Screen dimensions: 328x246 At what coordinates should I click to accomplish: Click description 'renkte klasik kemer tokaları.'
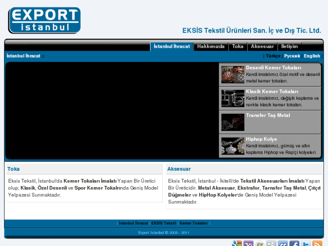point(274,105)
